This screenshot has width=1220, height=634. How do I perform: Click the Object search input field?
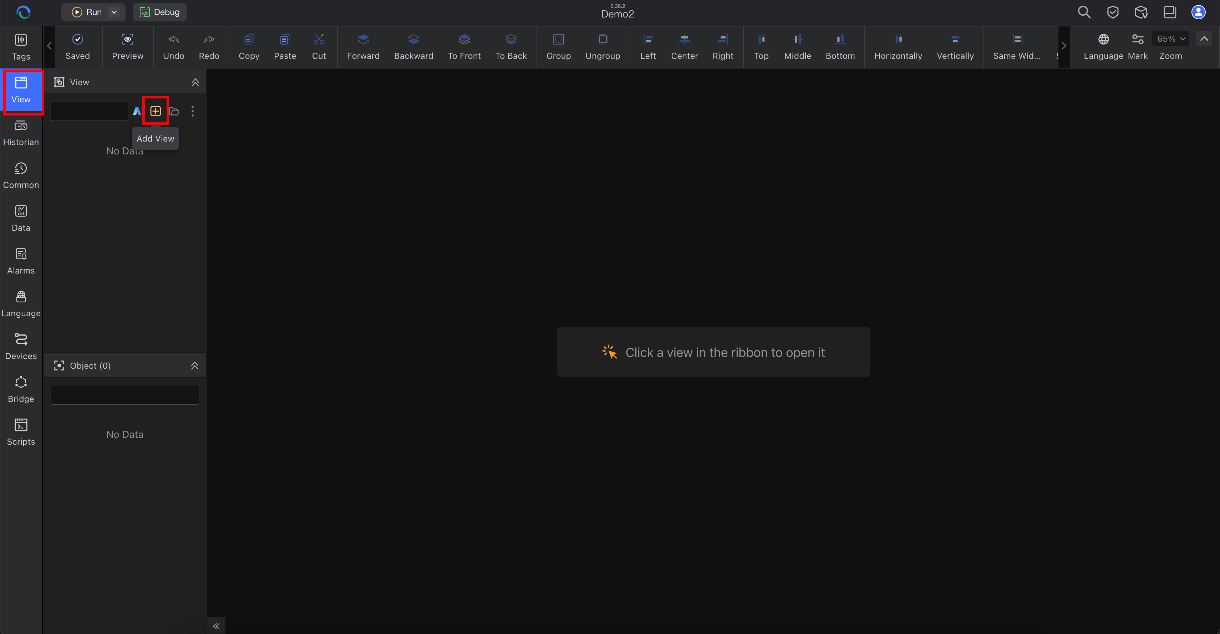(x=124, y=394)
